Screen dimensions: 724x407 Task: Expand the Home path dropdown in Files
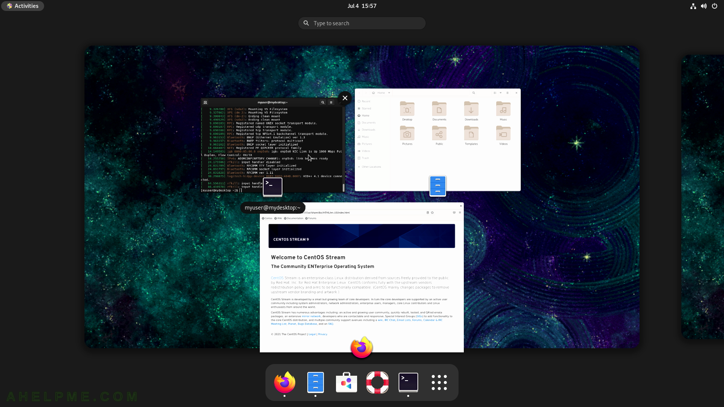click(x=389, y=93)
